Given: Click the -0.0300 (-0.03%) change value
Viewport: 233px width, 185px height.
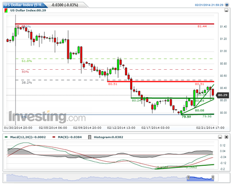Looking at the screenshot, I should click(x=65, y=5).
